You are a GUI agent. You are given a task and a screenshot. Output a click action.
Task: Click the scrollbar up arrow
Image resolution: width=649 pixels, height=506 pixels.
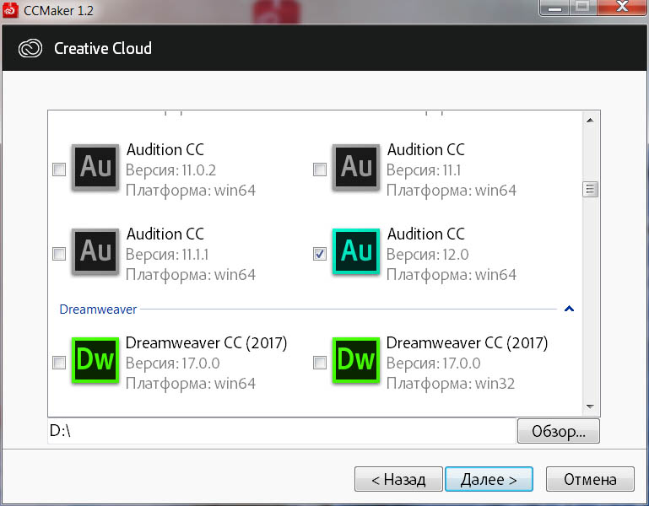coord(590,121)
